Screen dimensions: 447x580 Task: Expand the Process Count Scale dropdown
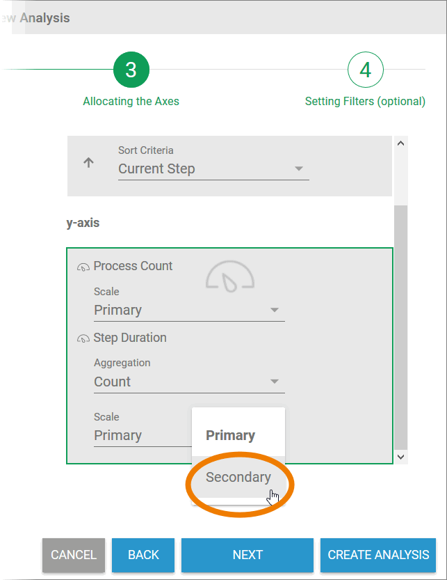(189, 311)
